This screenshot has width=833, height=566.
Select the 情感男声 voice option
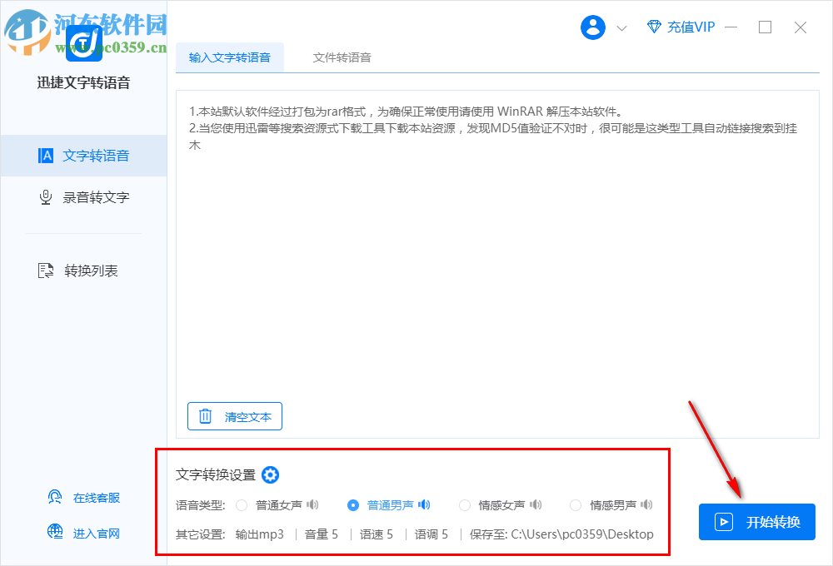tap(575, 504)
